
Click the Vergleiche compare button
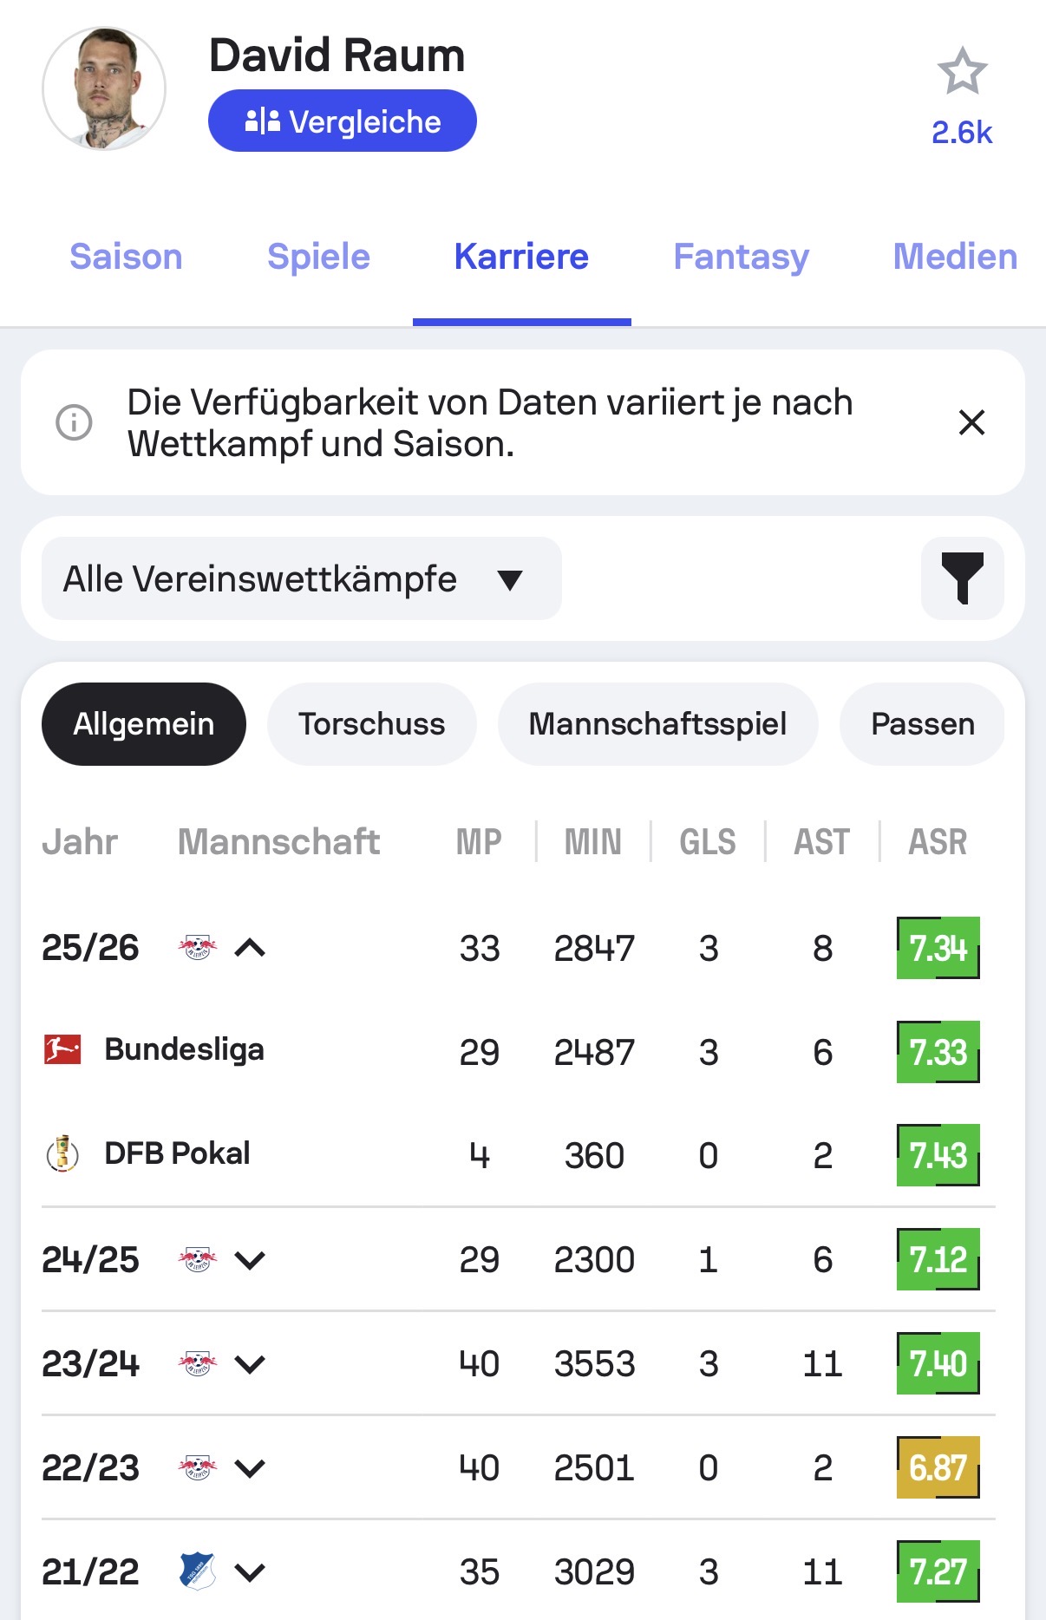click(343, 121)
